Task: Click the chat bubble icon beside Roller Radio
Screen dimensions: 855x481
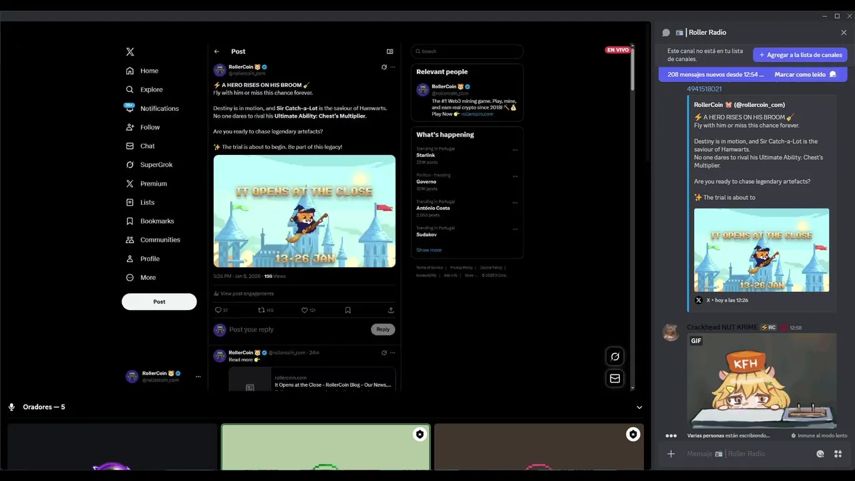Action: pyautogui.click(x=666, y=33)
